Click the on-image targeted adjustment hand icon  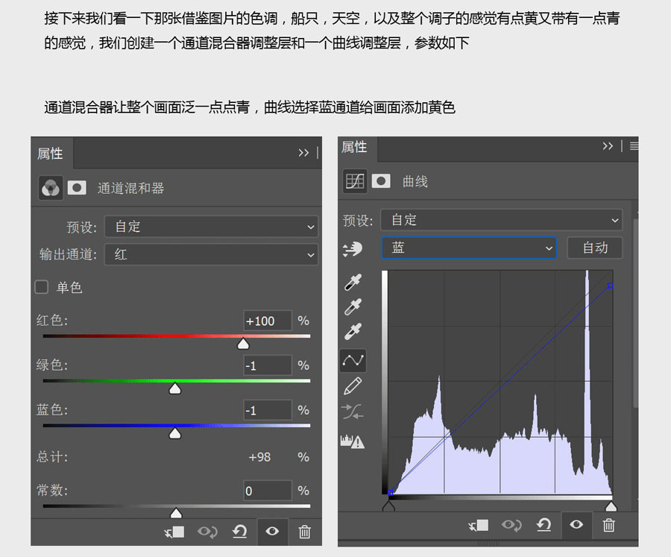point(352,248)
